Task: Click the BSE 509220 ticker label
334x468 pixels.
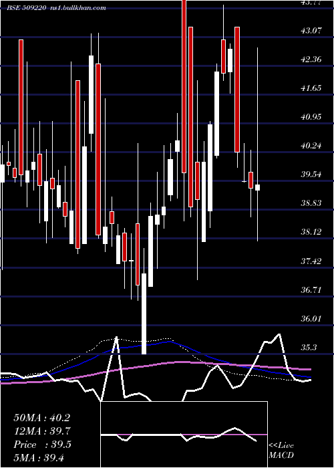Action: point(27,8)
